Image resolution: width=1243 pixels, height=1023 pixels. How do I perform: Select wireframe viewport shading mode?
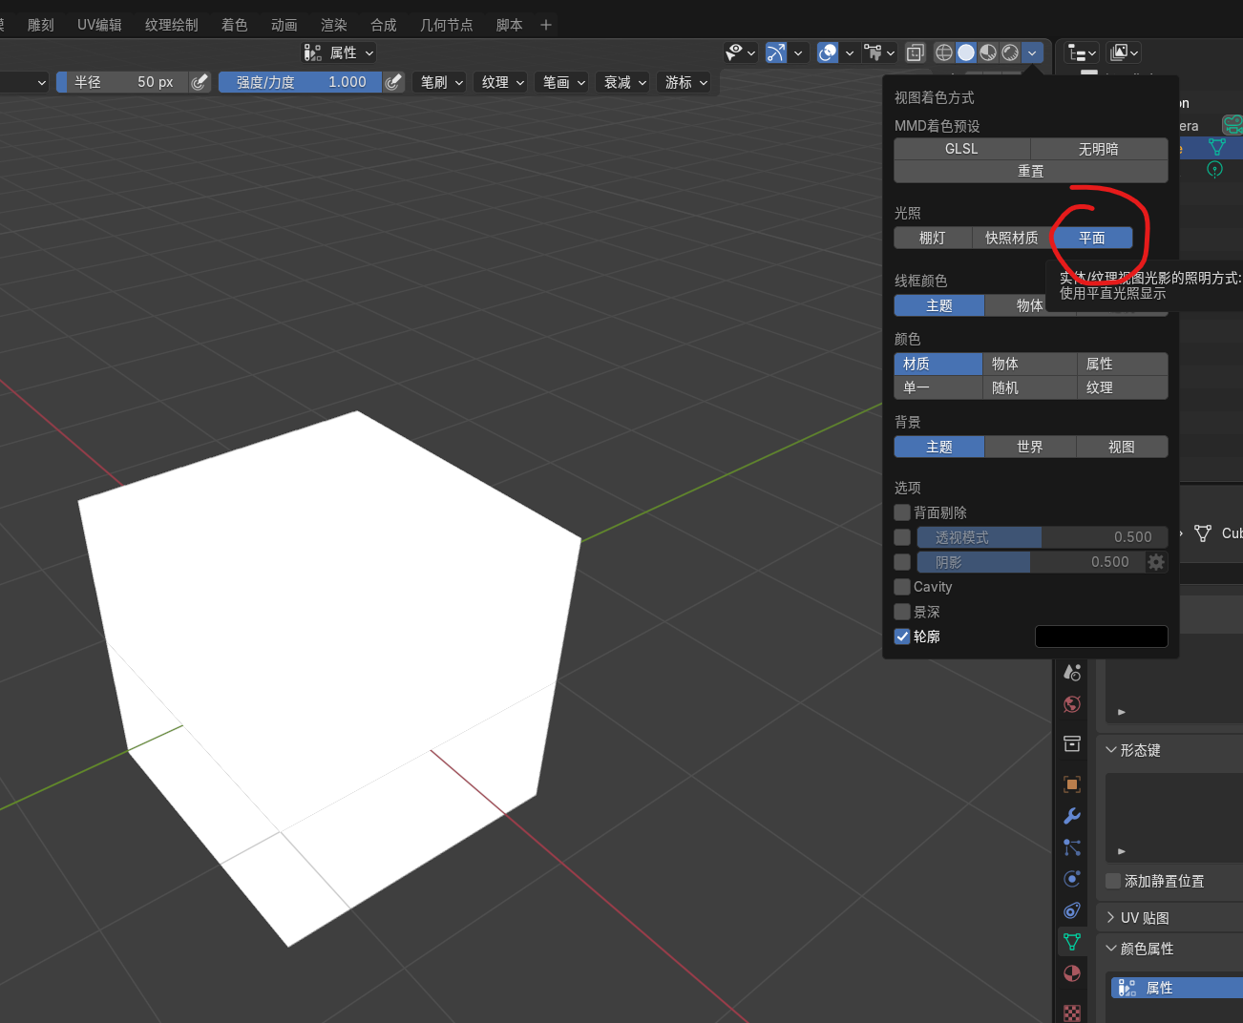click(x=944, y=52)
